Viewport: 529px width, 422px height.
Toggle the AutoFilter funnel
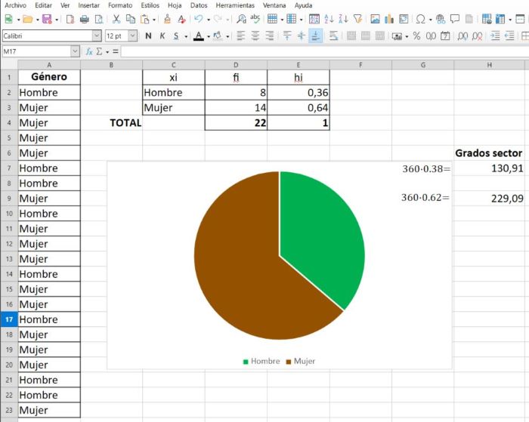tap(357, 19)
